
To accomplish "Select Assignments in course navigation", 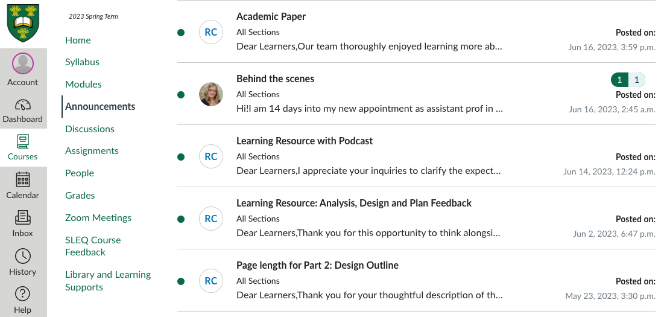I will 92,151.
